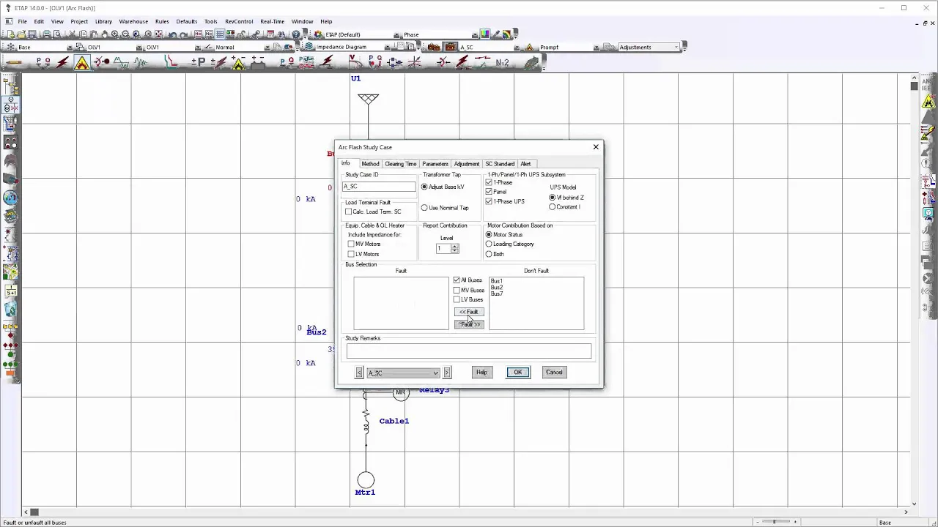Open the Library menu
Screen dimensions: 938x527
[x=103, y=21]
